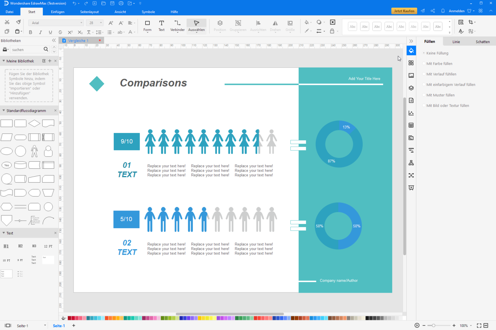Choose Mit Muster füllen fill option
The height and width of the screenshot is (330, 496).
tap(424, 95)
